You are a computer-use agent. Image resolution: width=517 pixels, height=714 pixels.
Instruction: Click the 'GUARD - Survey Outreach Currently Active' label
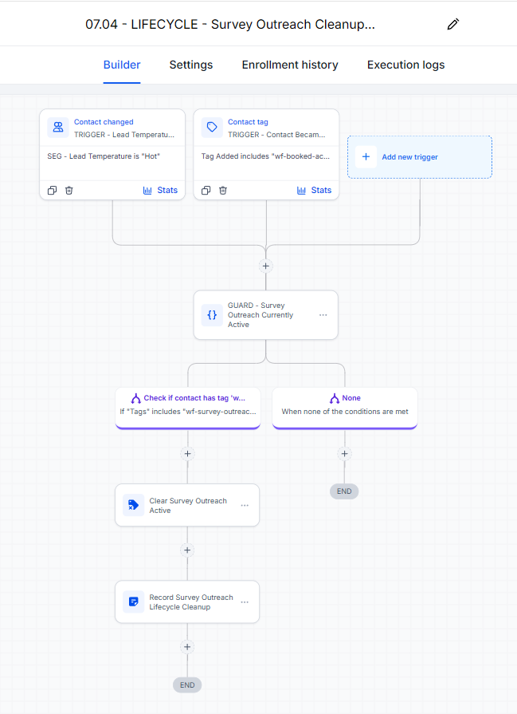click(x=260, y=314)
